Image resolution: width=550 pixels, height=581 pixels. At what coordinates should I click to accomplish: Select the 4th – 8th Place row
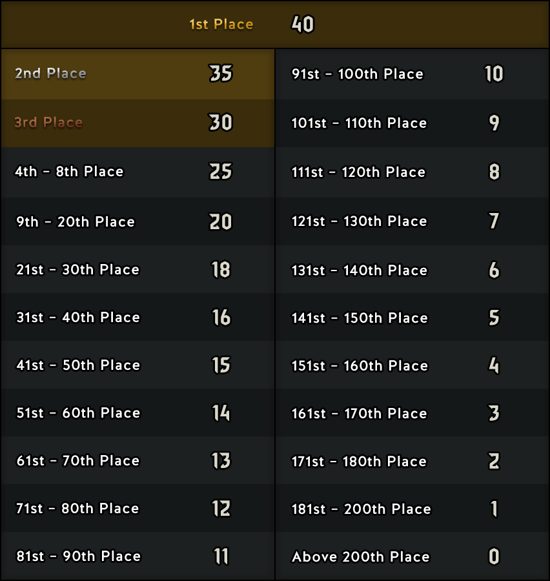138,172
